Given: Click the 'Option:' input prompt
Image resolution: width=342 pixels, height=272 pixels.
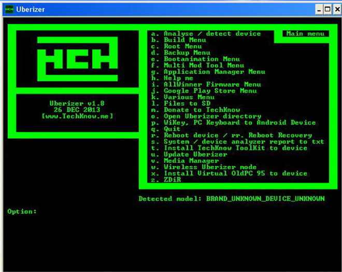Looking at the screenshot, I should [22, 211].
